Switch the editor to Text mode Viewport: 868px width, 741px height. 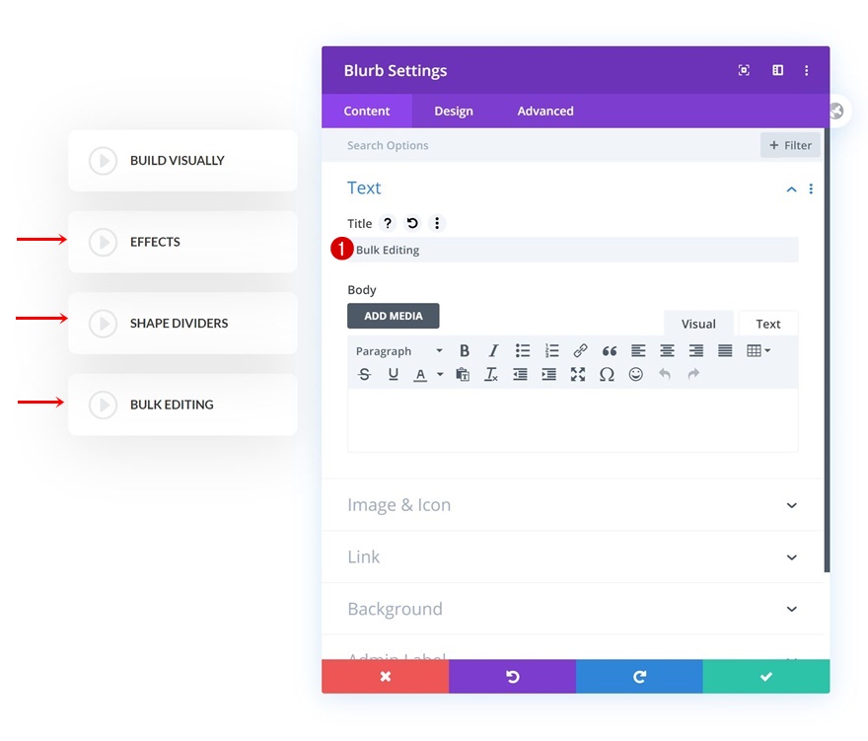768,324
